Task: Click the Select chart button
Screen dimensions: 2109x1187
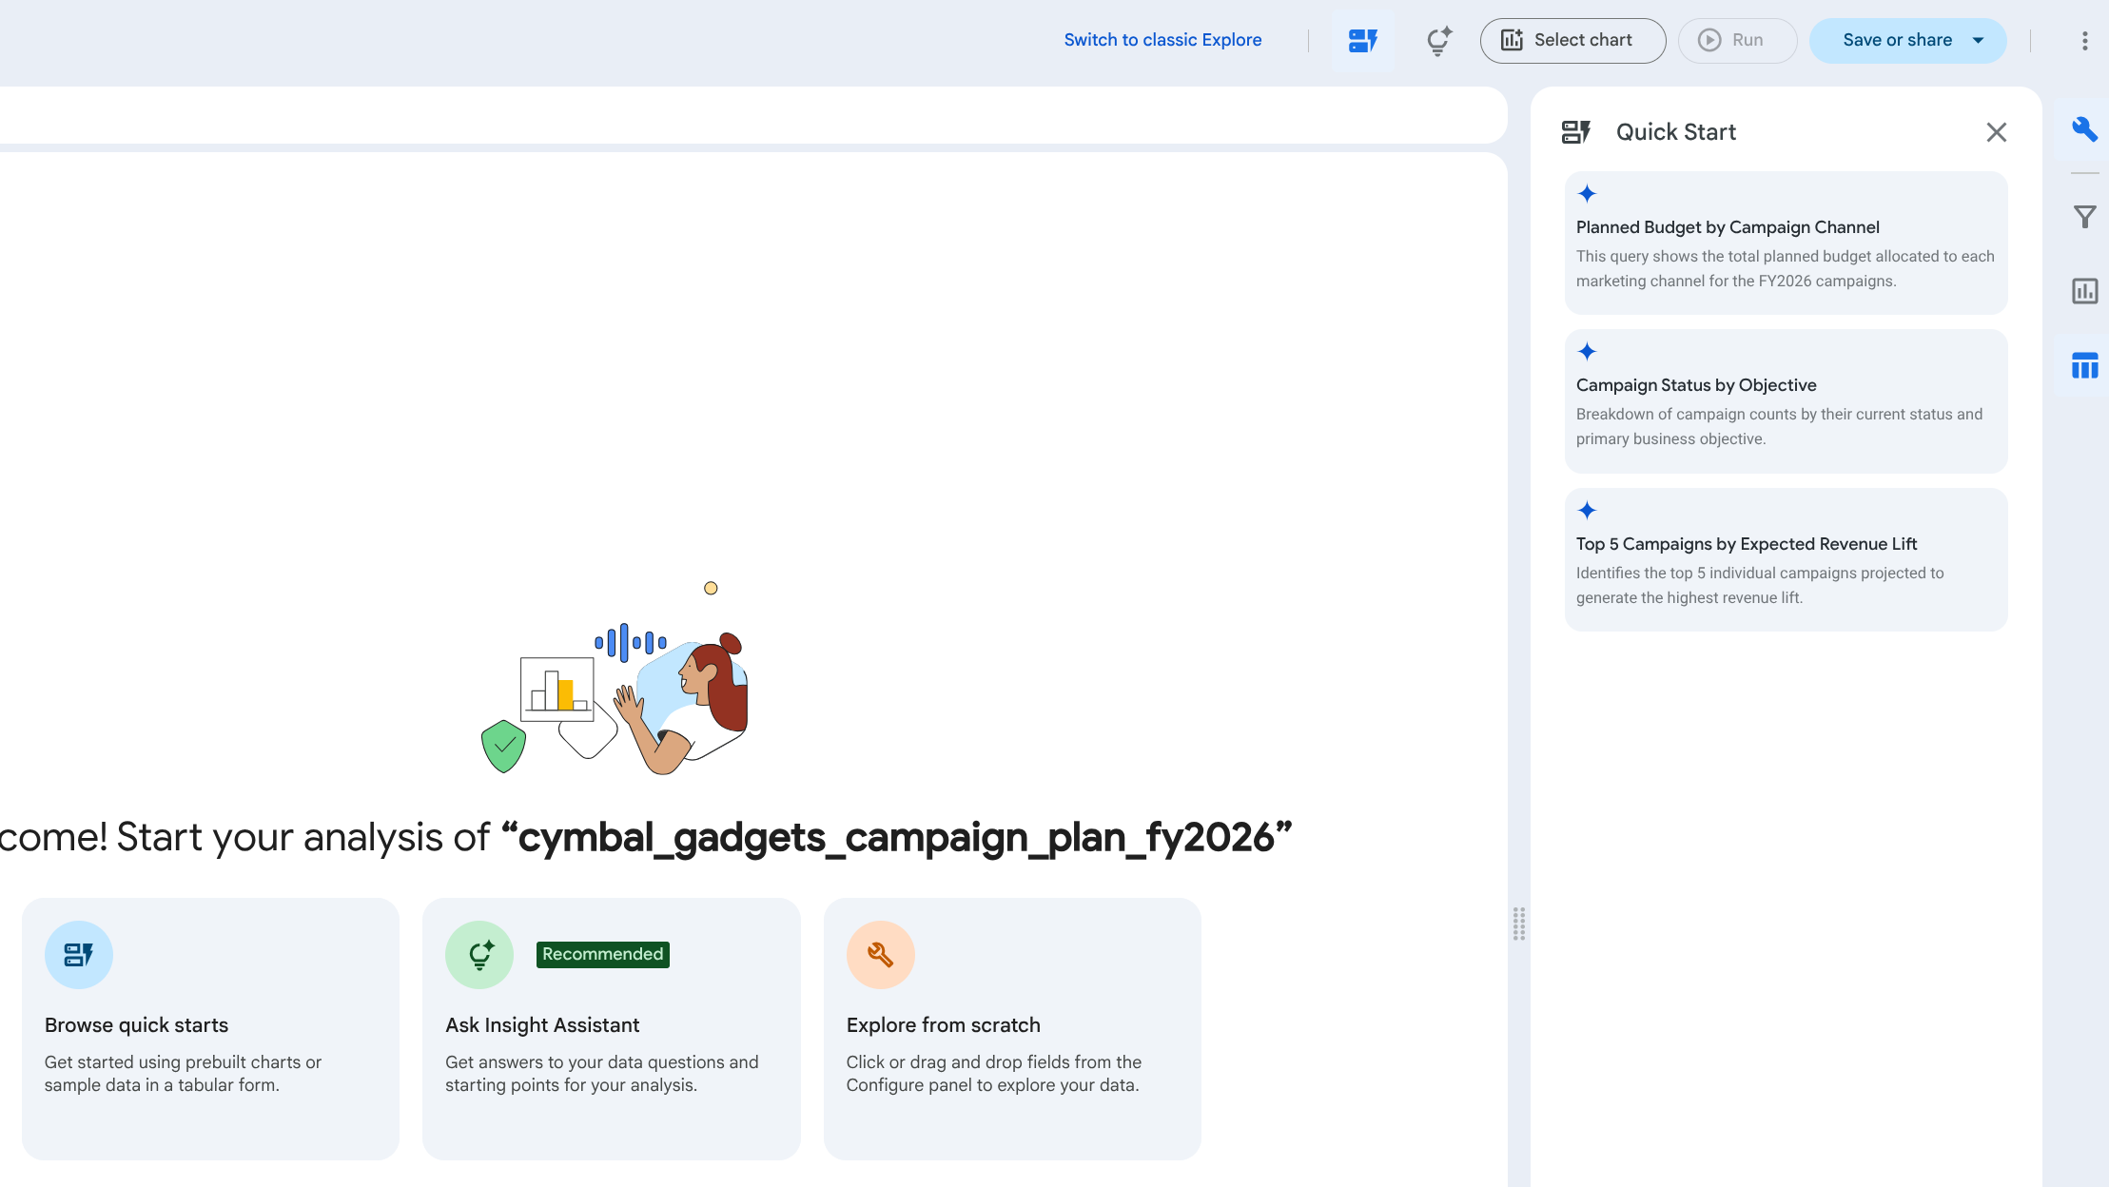Action: tap(1572, 40)
